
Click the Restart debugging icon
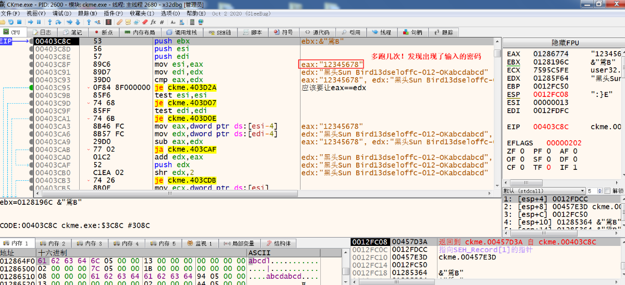coord(11,22)
